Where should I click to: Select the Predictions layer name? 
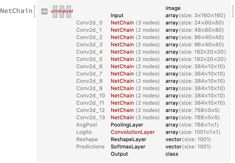(x=90, y=147)
